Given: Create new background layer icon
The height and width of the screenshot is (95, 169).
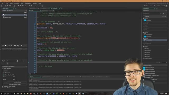Looking at the screenshot, I should coord(3,46).
